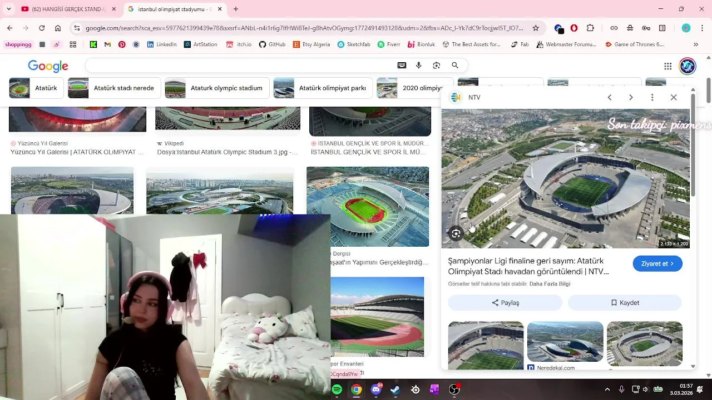Open the browser home page
This screenshot has height=400, width=712.
(58, 28)
